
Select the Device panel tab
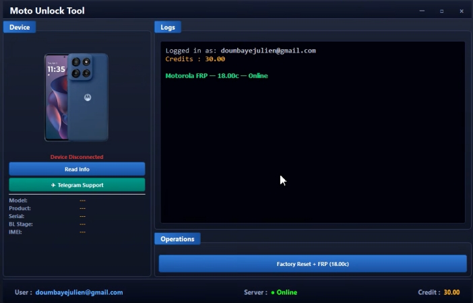(x=20, y=27)
